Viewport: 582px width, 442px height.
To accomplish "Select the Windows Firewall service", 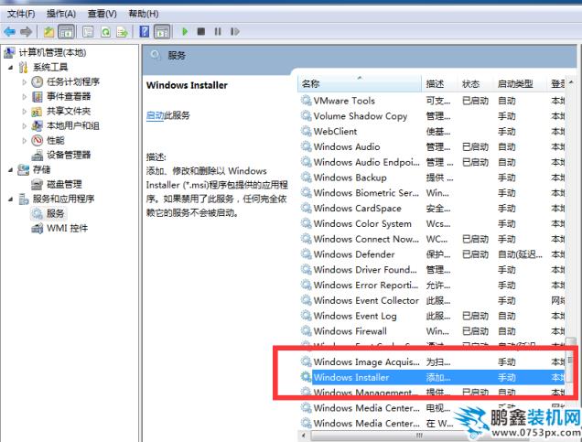I will 433,331.
